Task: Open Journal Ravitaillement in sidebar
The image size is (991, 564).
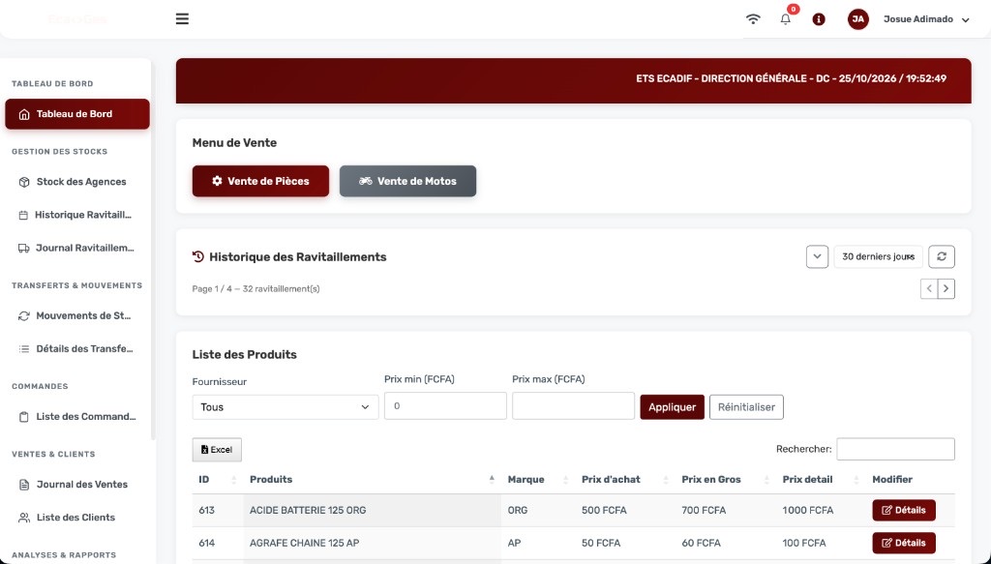Action: (x=77, y=249)
